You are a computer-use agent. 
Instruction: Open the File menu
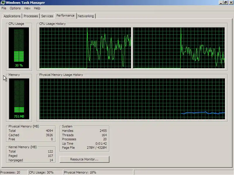(x=4, y=8)
